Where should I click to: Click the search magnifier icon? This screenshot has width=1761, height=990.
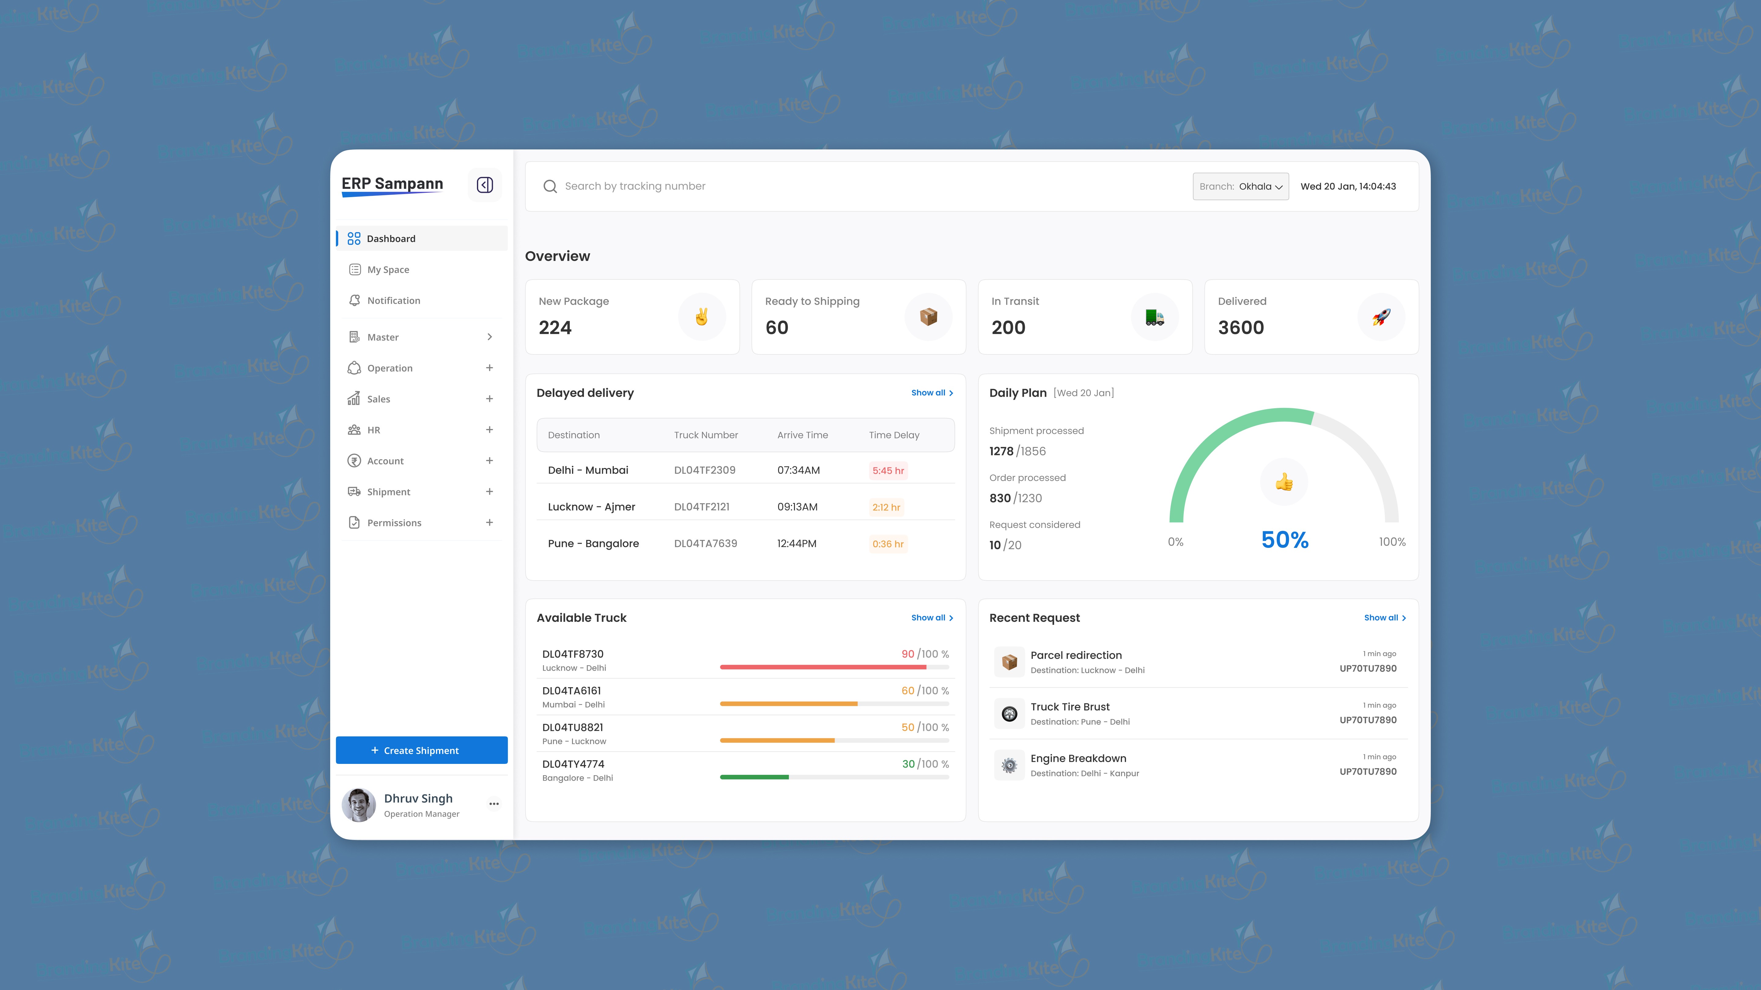[550, 186]
